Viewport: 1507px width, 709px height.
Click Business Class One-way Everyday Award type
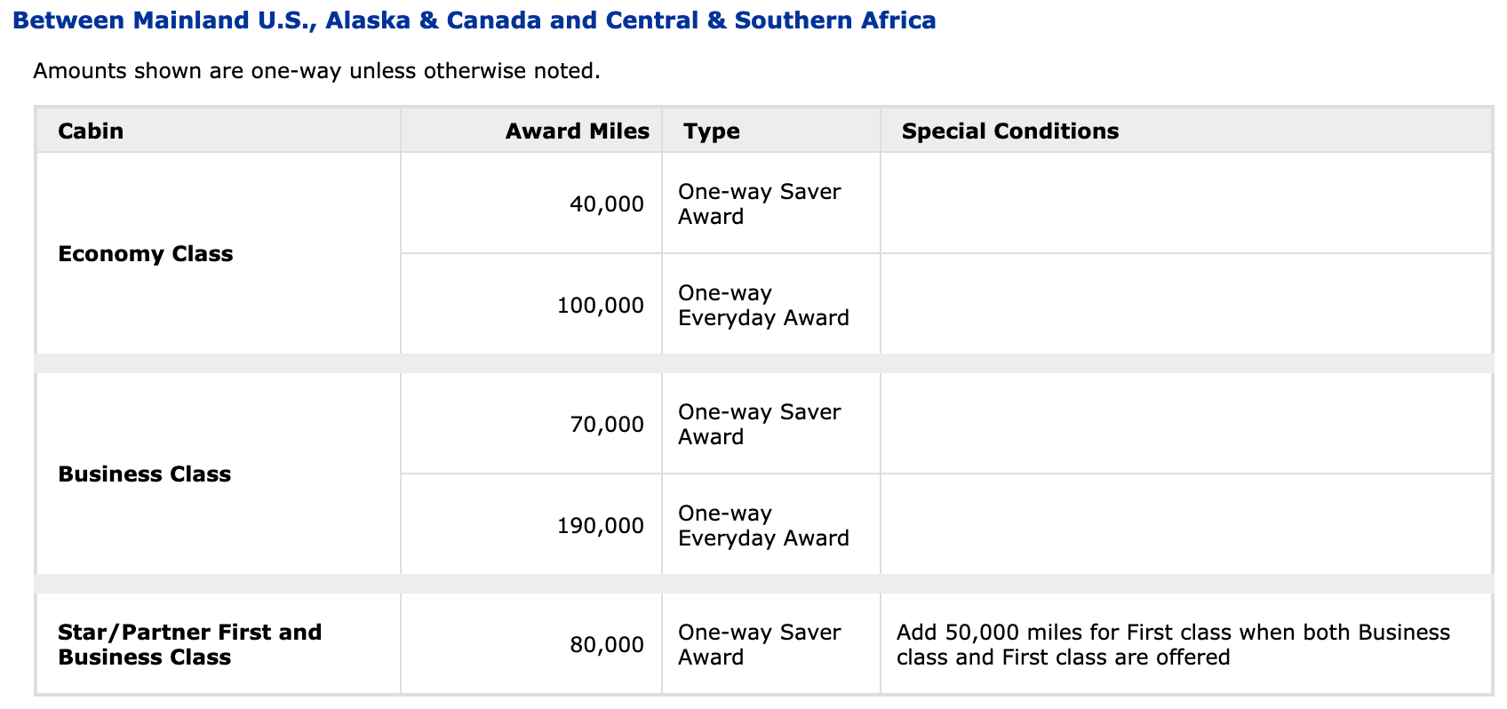(x=762, y=526)
